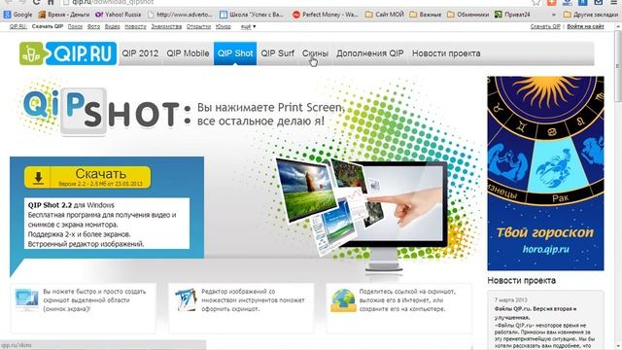
Task: Click the Вы можете быстро и просто feature text
Action: coord(94,300)
